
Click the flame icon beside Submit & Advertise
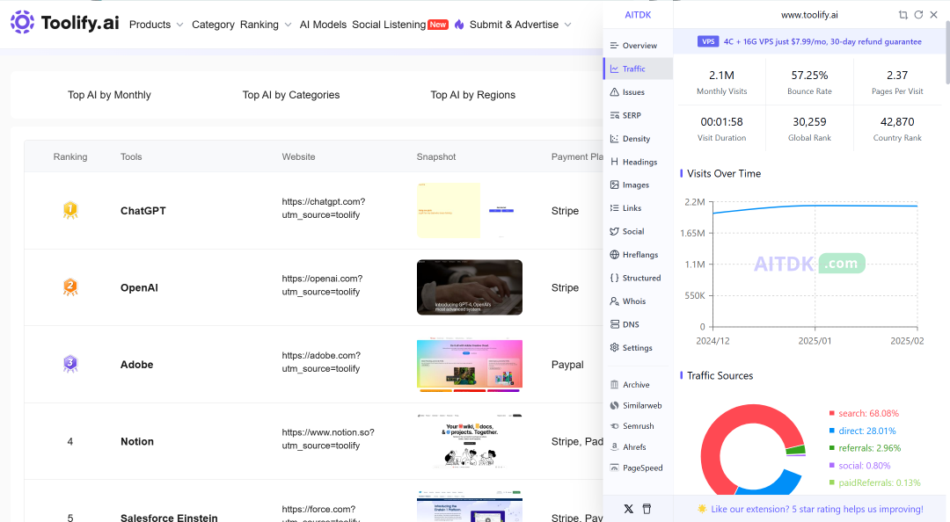(459, 25)
